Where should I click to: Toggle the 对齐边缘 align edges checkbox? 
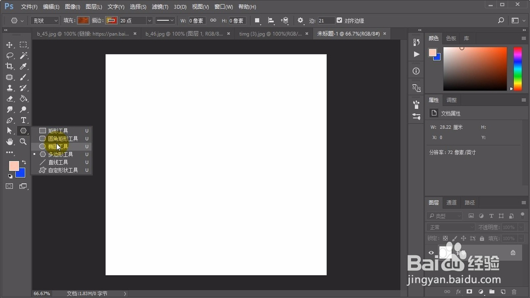(339, 20)
